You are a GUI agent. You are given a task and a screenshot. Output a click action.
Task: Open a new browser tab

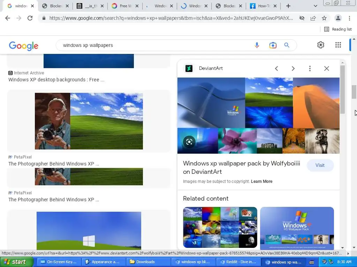288,6
